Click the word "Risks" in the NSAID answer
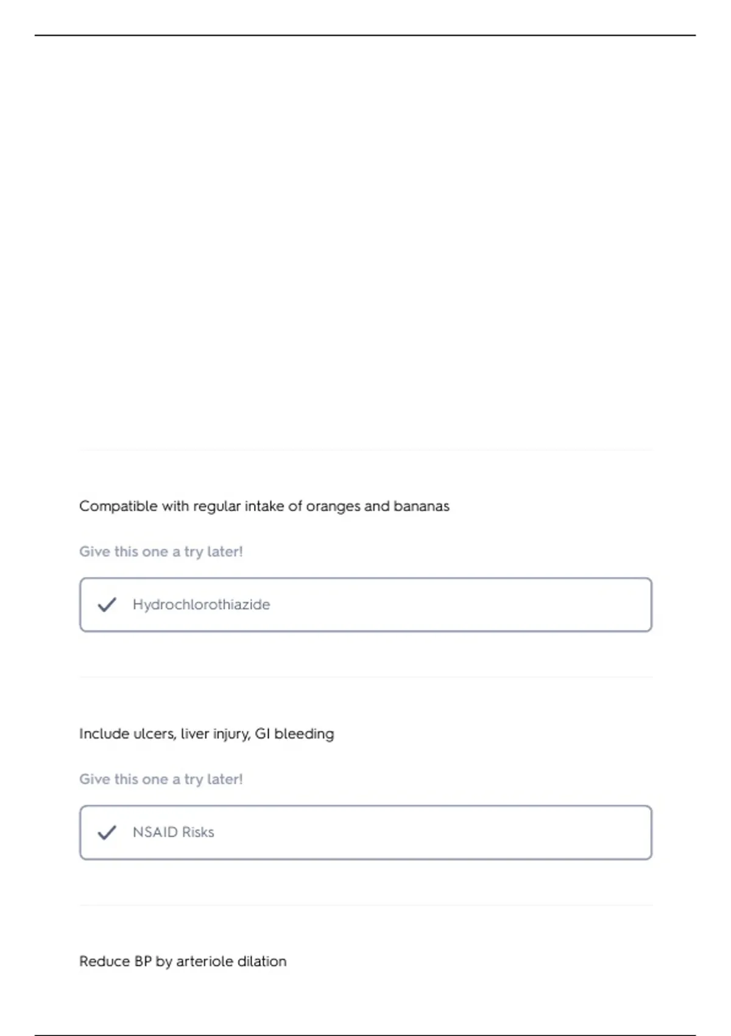The height and width of the screenshot is (1036, 731). pyautogui.click(x=198, y=832)
